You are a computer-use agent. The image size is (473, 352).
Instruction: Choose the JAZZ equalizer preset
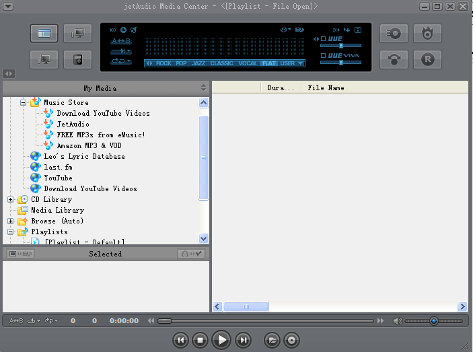point(200,64)
